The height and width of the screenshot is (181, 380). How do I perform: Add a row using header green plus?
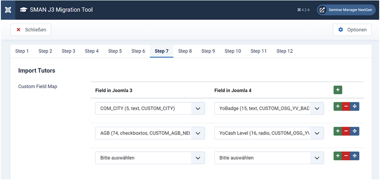(x=338, y=90)
